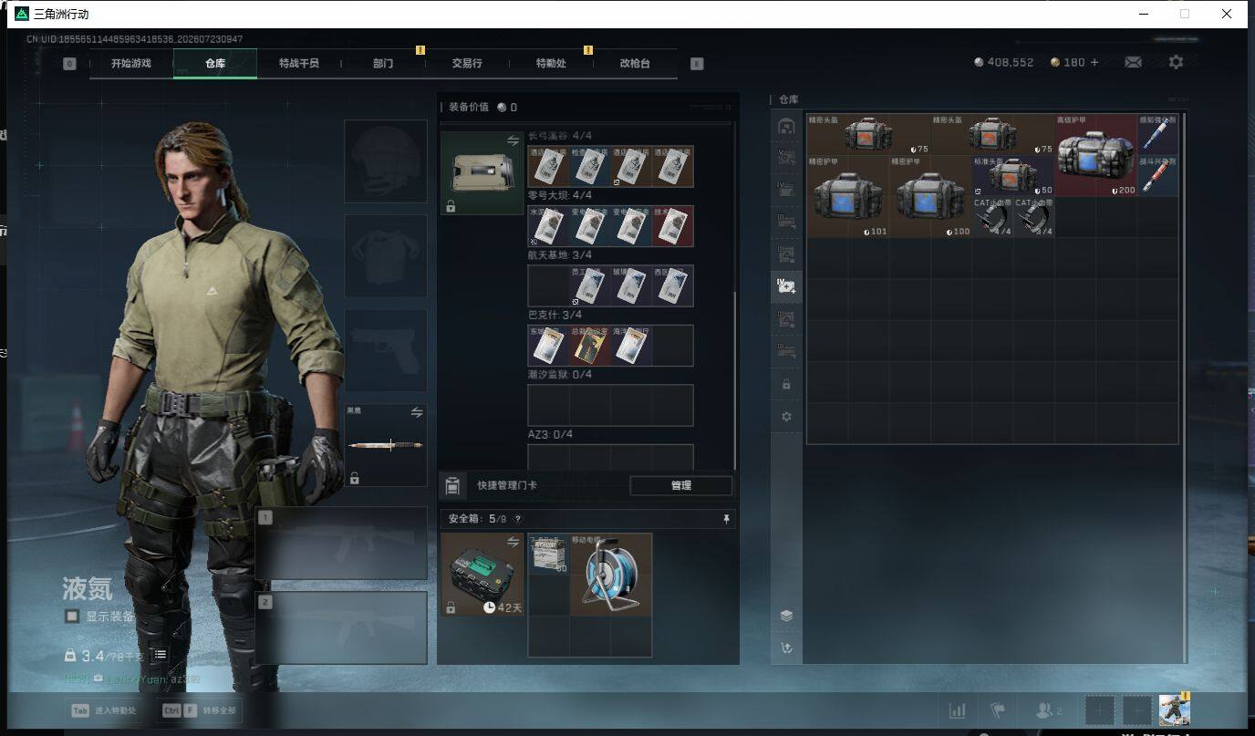Click the 巴克什: 3/4 label
This screenshot has width=1255, height=736.
[x=555, y=316]
